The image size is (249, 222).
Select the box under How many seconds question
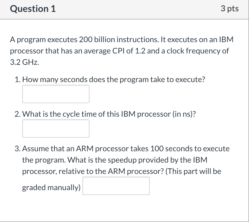pos(56,94)
